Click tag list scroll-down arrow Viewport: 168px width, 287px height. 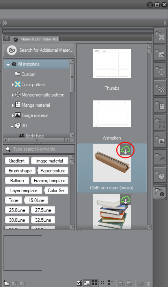[72, 227]
